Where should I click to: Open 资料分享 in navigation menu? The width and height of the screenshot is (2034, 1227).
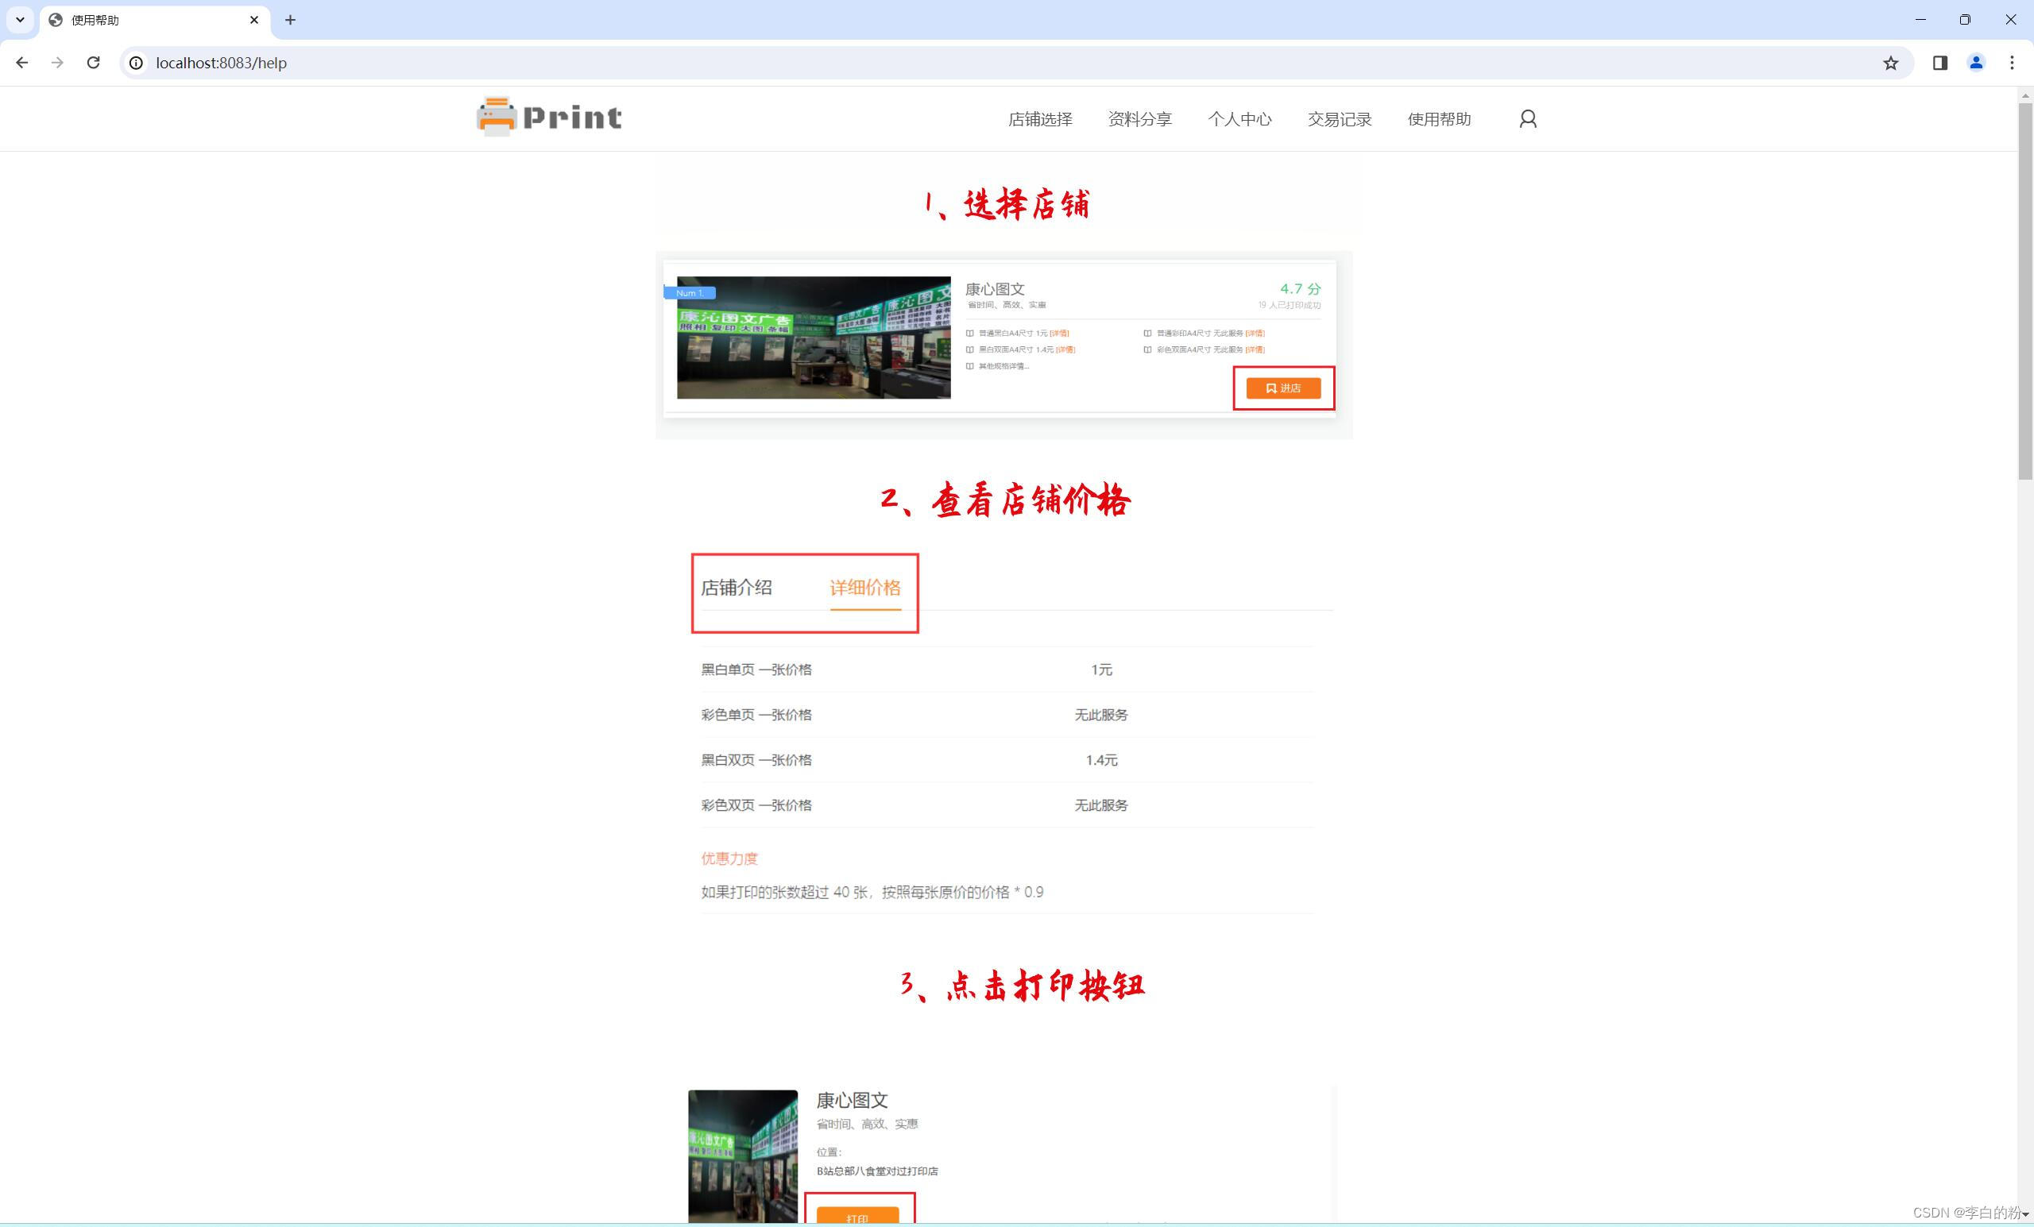1139,119
